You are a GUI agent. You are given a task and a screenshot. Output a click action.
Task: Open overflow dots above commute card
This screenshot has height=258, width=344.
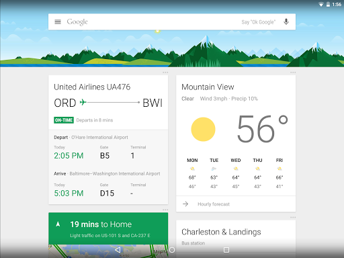click(165, 210)
